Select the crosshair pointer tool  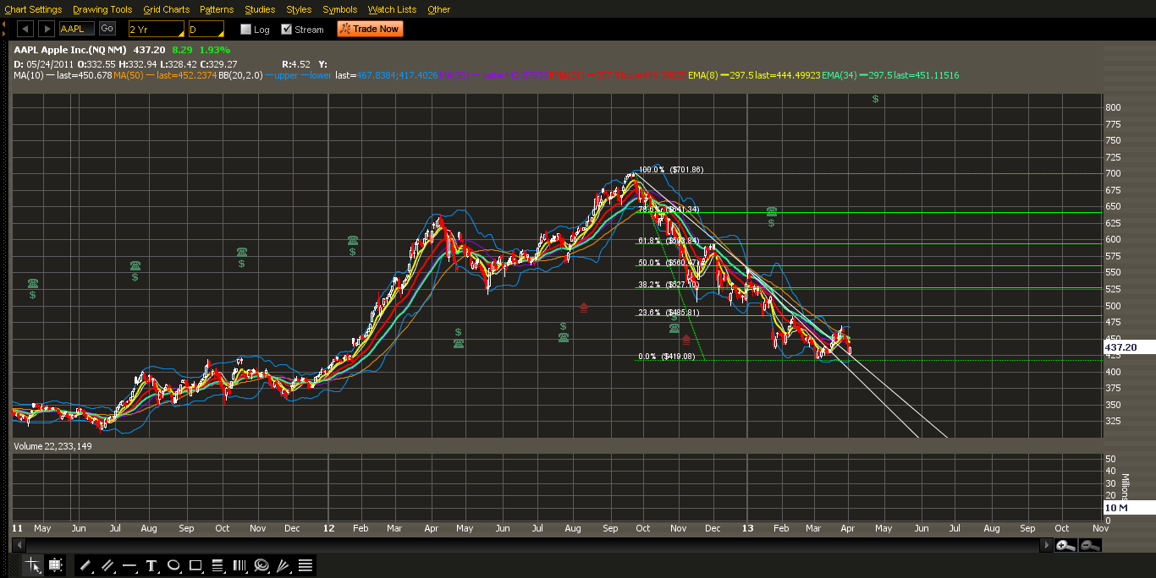pyautogui.click(x=33, y=565)
